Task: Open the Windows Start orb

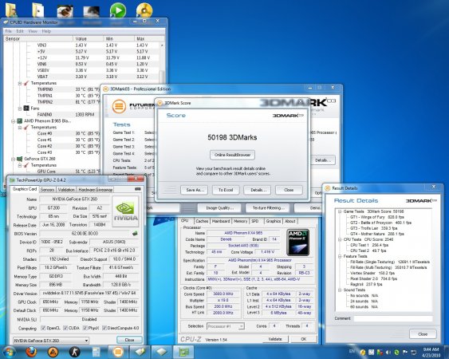Action: (x=9, y=352)
